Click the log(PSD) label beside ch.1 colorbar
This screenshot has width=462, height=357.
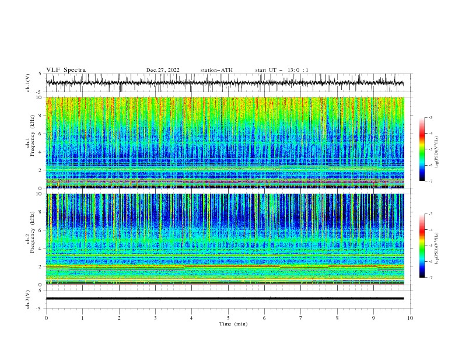coord(437,152)
